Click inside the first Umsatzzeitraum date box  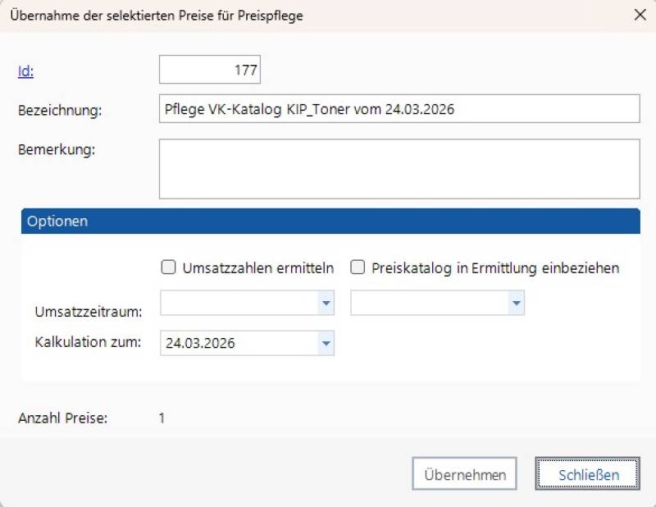(239, 304)
